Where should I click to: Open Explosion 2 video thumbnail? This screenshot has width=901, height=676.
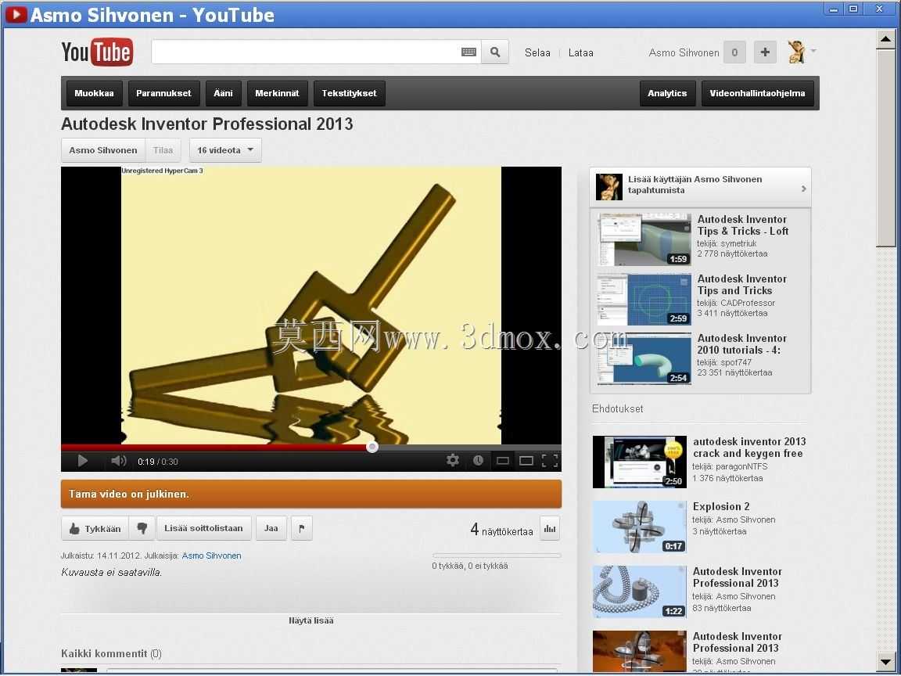[640, 527]
